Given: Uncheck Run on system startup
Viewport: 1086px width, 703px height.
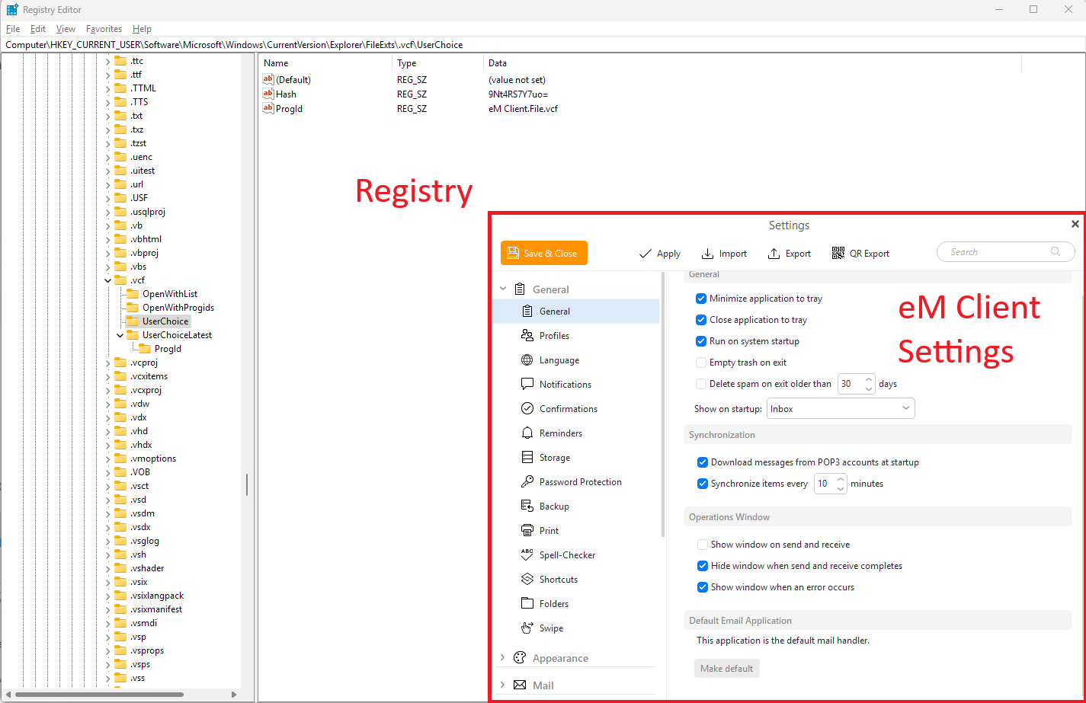Looking at the screenshot, I should click(x=701, y=341).
